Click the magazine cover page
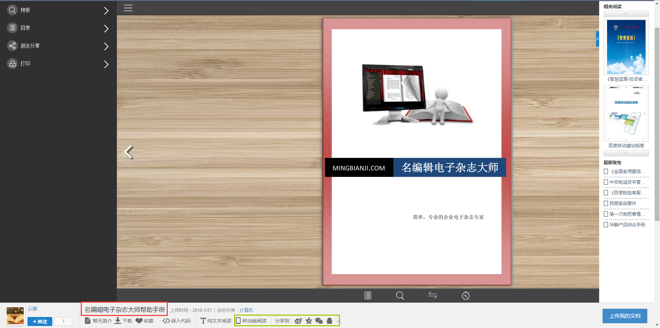 point(417,151)
